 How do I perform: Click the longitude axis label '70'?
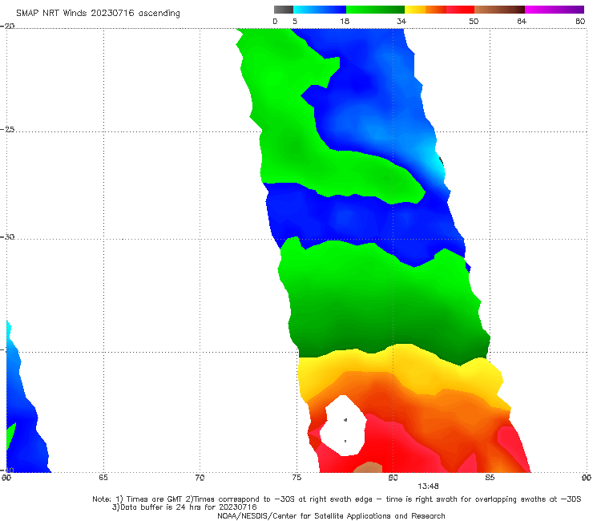point(200,478)
